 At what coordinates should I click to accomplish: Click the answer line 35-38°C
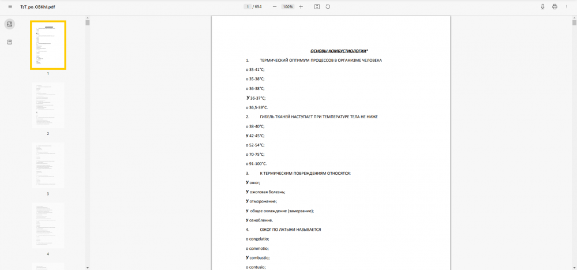click(x=255, y=78)
